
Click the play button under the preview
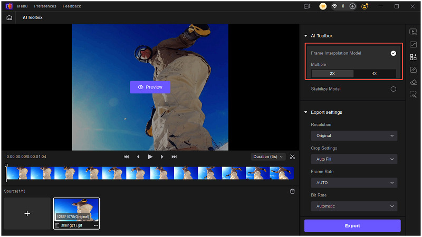pyautogui.click(x=150, y=156)
